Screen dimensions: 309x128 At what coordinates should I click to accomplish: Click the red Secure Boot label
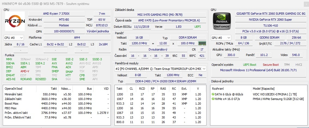pos(271,65)
